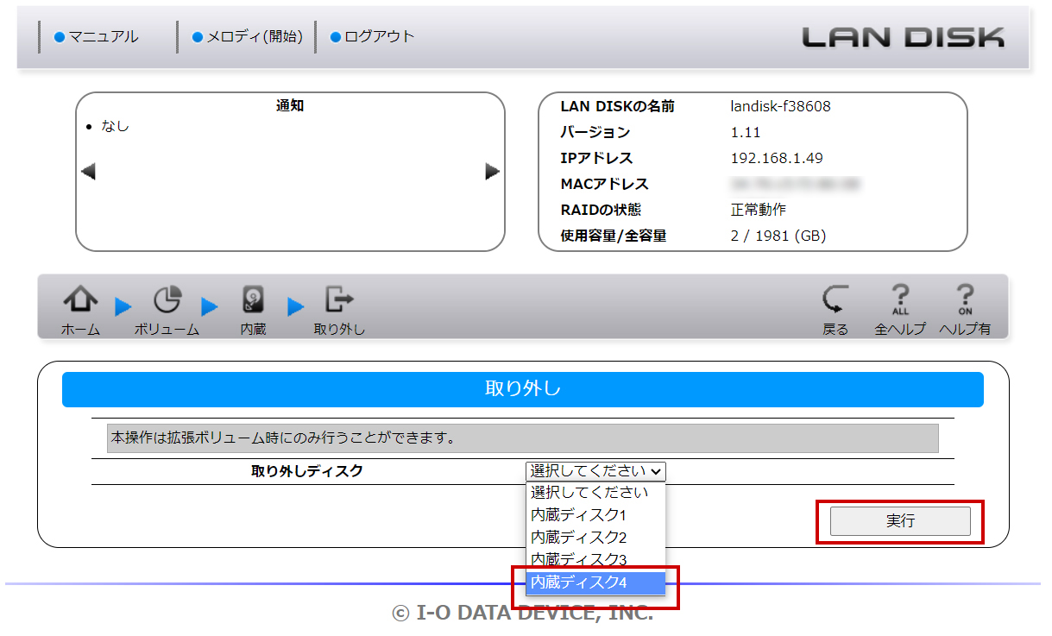Click the IP address 192.168.1.49

coord(777,159)
